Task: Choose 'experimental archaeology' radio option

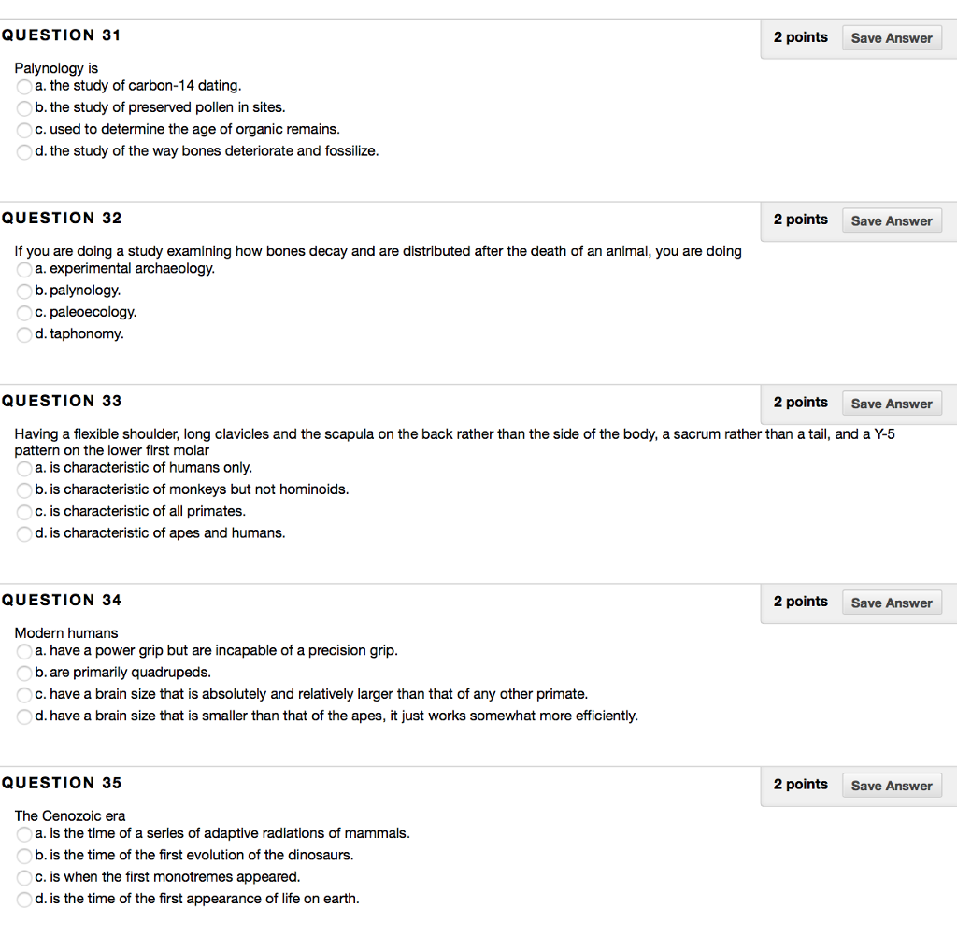Action: (x=23, y=270)
